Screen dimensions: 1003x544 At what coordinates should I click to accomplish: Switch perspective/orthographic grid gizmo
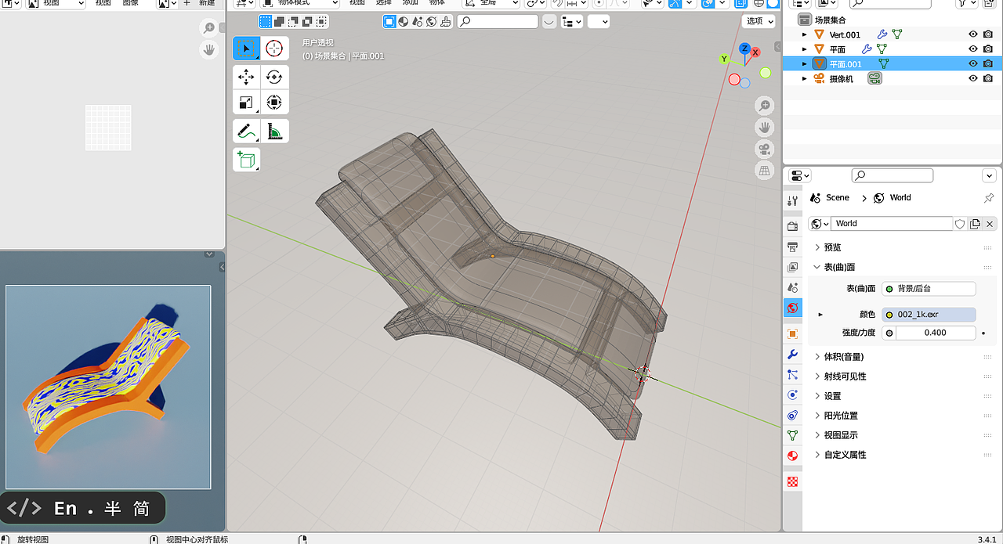click(x=766, y=170)
